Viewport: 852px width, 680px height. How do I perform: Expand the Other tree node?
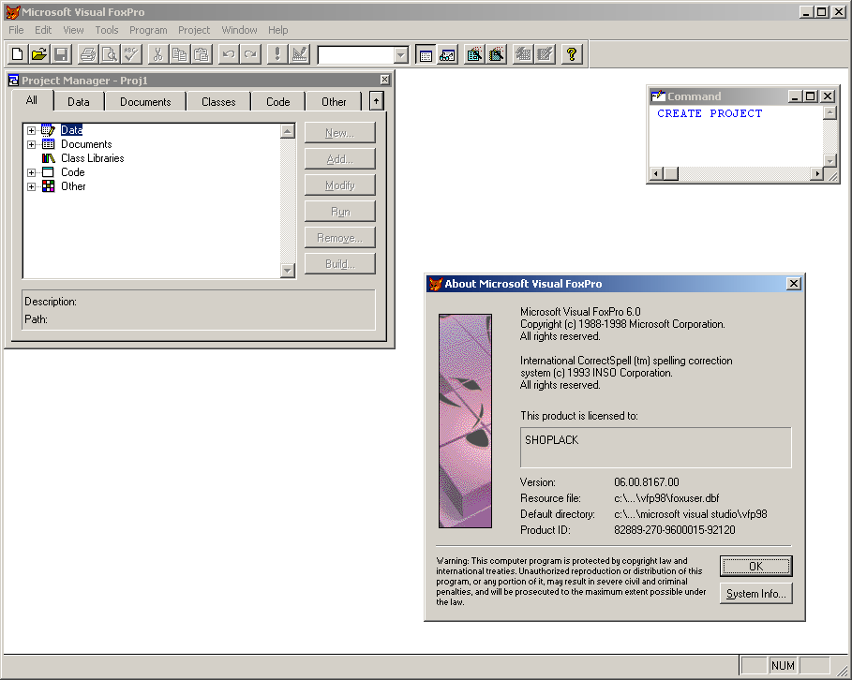[32, 186]
